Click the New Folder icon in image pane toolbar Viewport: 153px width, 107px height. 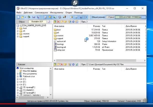tap(62, 22)
